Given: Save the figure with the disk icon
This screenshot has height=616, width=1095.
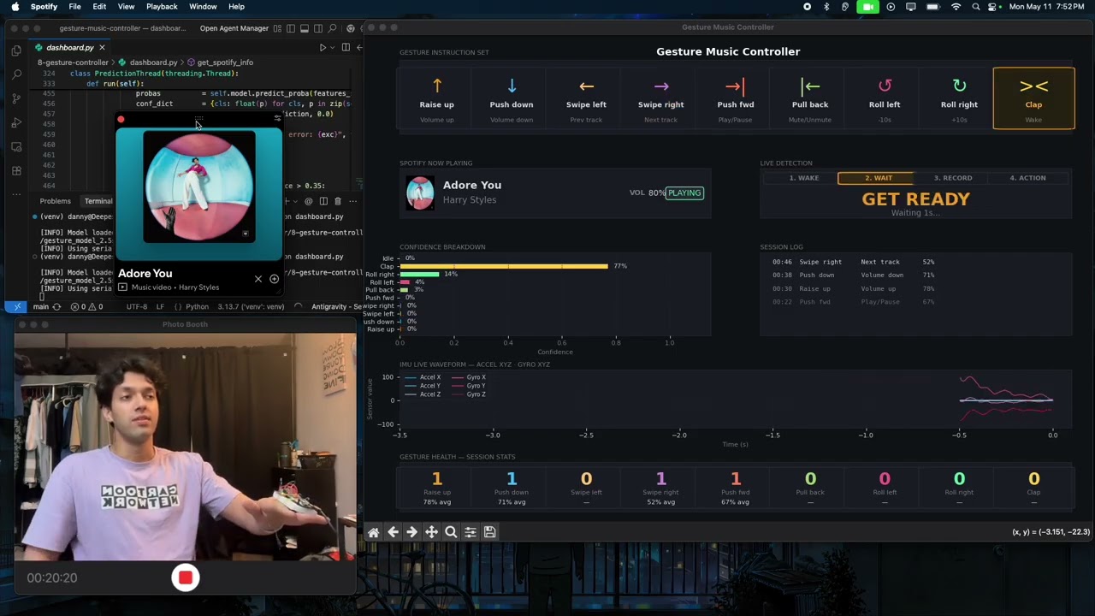Looking at the screenshot, I should (x=489, y=532).
